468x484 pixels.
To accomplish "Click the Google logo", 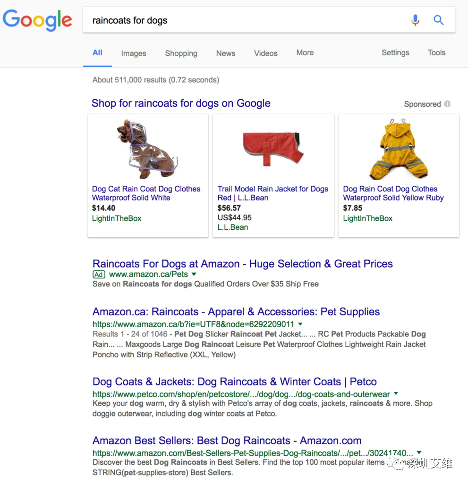I will [37, 20].
